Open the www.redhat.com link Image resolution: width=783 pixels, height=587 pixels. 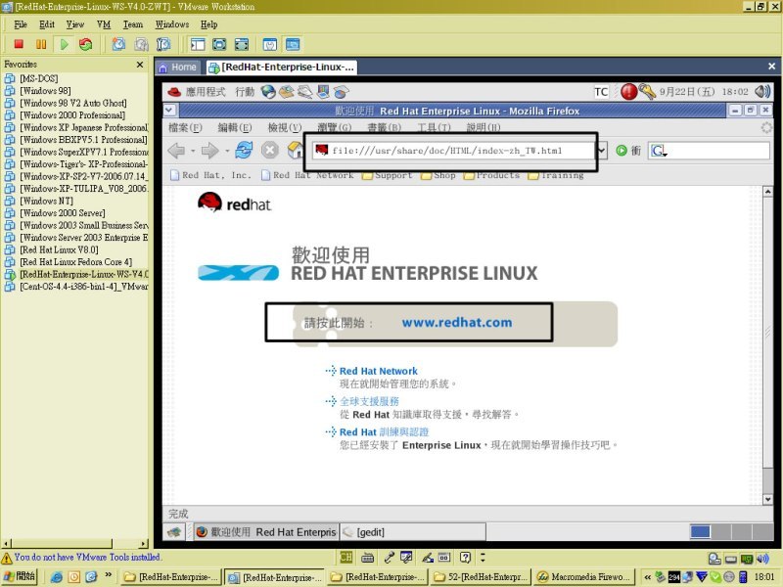click(457, 323)
